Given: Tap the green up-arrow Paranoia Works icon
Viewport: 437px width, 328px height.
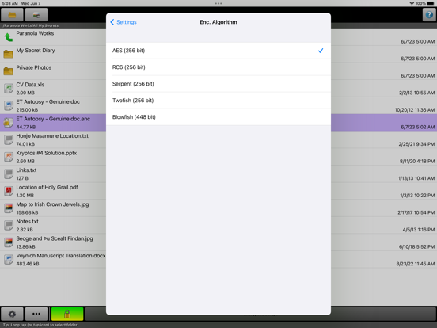Looking at the screenshot, I should coord(9,37).
